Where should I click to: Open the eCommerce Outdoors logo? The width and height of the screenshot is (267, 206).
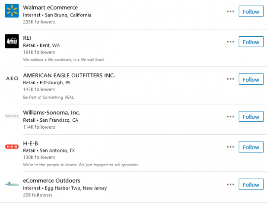click(x=12, y=184)
